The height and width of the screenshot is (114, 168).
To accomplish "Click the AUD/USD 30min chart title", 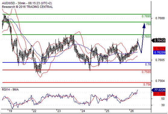I will point(27,3).
